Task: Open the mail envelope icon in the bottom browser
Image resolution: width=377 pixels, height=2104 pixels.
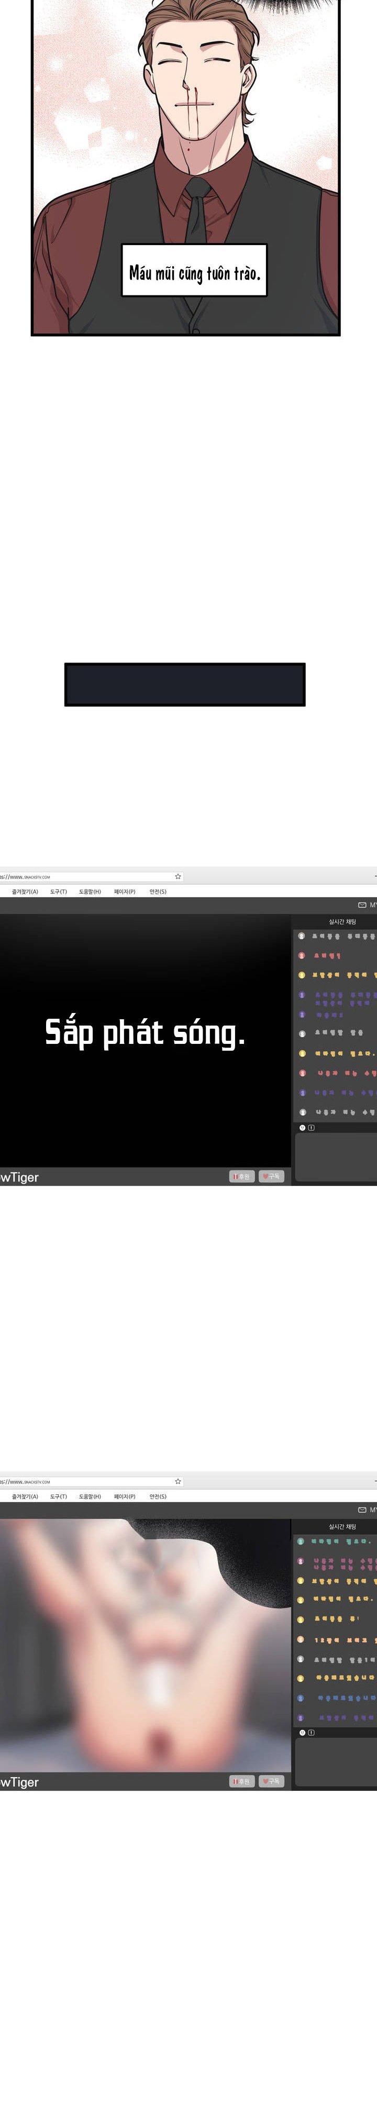Action: [362, 1510]
